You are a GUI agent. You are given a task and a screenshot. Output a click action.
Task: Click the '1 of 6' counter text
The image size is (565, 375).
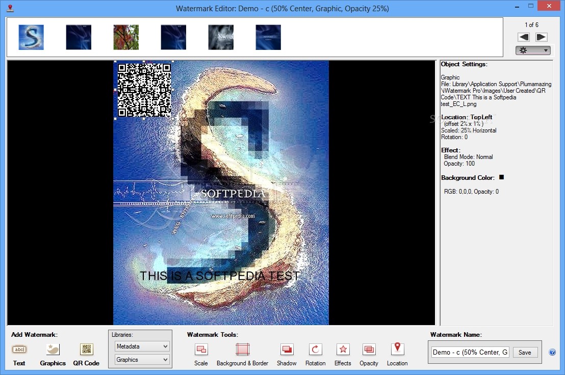coord(531,25)
